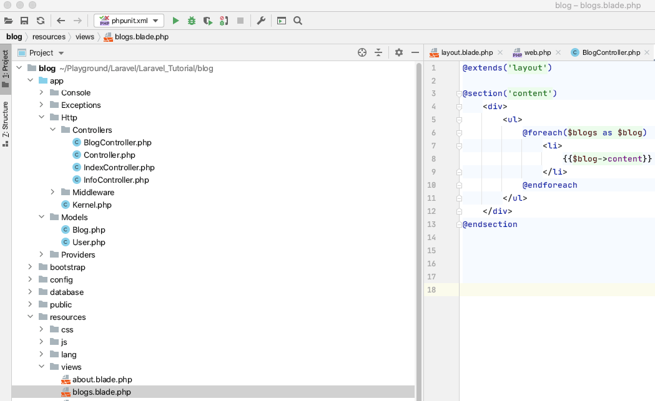Click the Search Everywhere magnifier icon
The image size is (655, 401).
(x=298, y=21)
